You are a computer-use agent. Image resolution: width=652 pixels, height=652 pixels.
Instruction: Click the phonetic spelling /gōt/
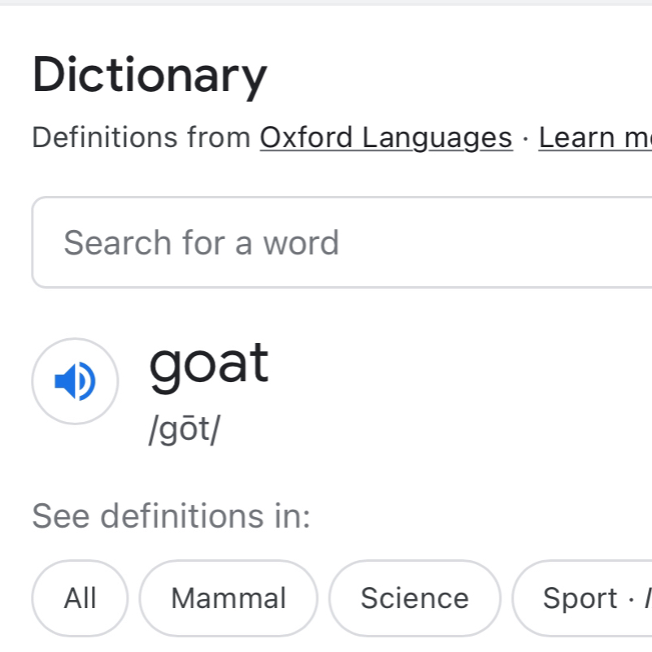pos(184,431)
